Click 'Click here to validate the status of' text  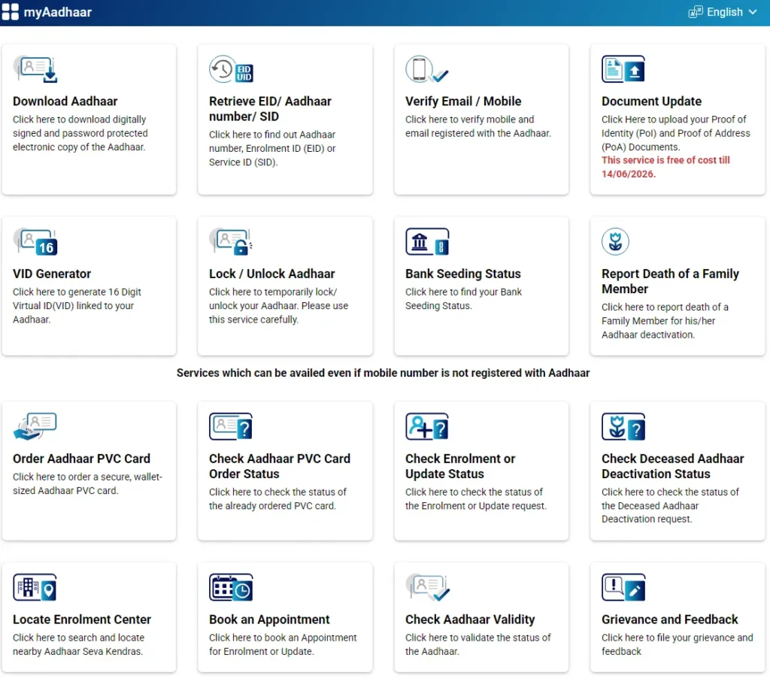coord(477,638)
